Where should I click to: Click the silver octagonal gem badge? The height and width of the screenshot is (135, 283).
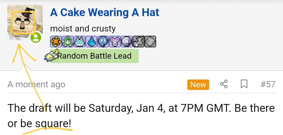(x=127, y=41)
